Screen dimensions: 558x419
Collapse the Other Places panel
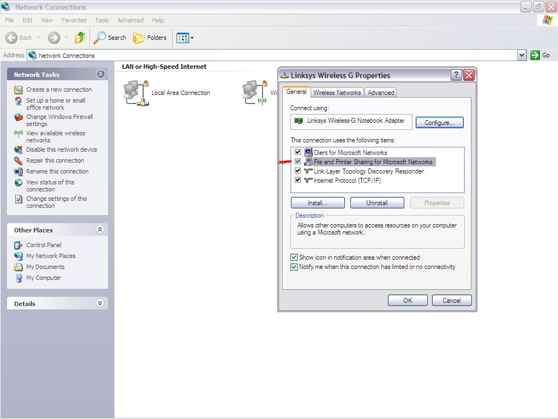coord(100,230)
